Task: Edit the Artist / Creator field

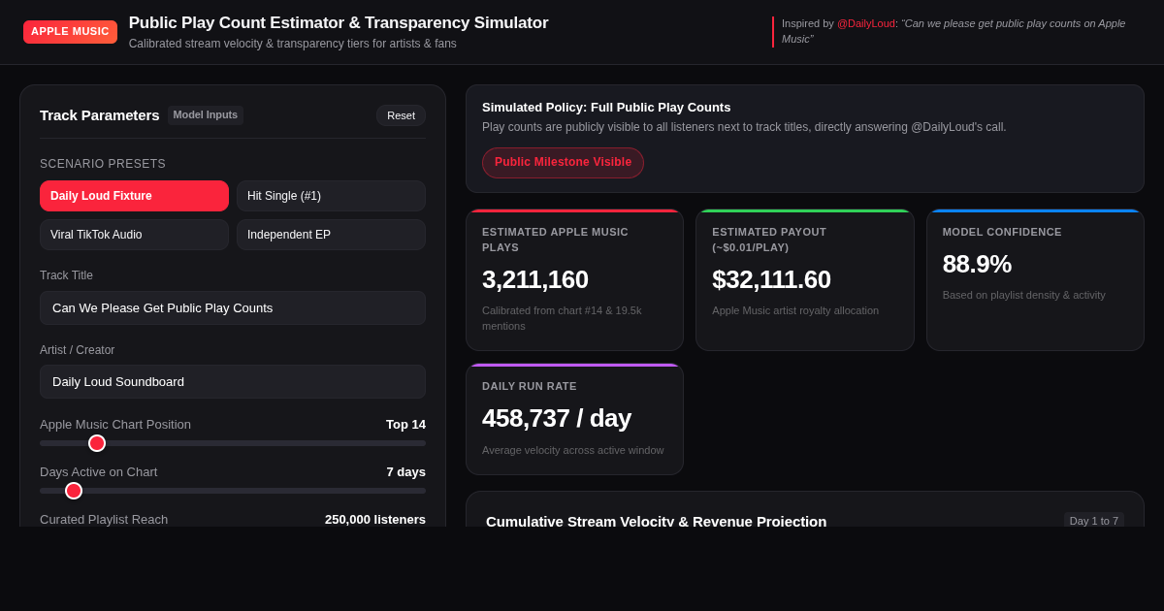Action: coord(233,381)
